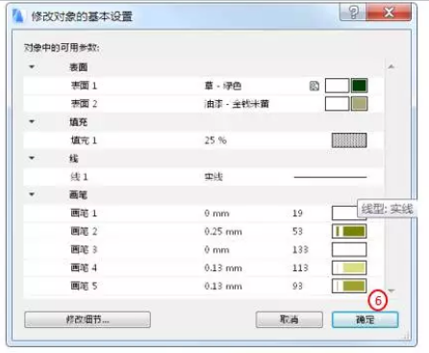
Task: Click the 0.13 mm width of 画笔 4
Action: pos(223,267)
